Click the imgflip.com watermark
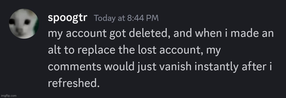Screen dimensions: 286x98 (x=8, y=96)
